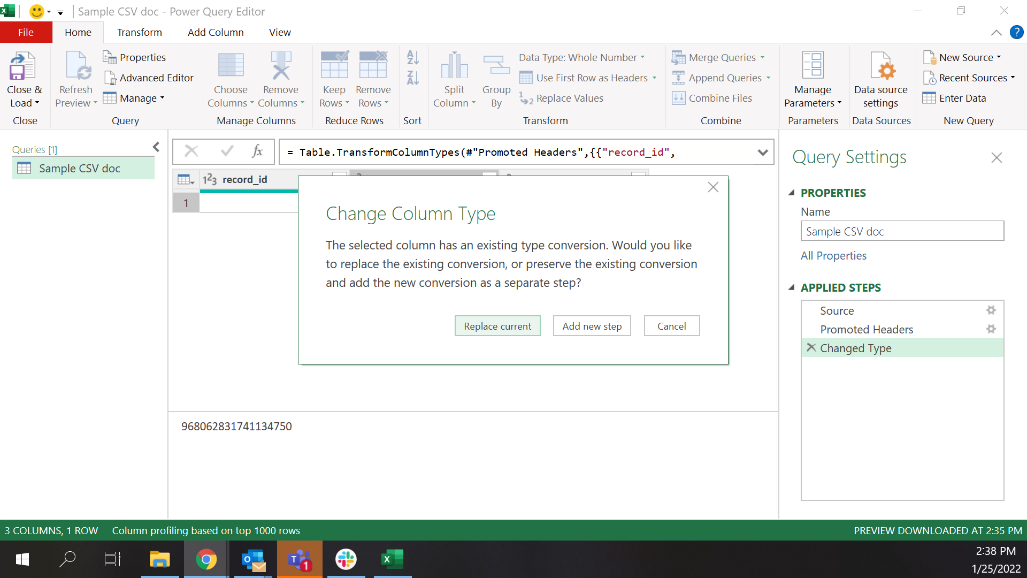
Task: Click the query Name input field
Action: tap(902, 231)
